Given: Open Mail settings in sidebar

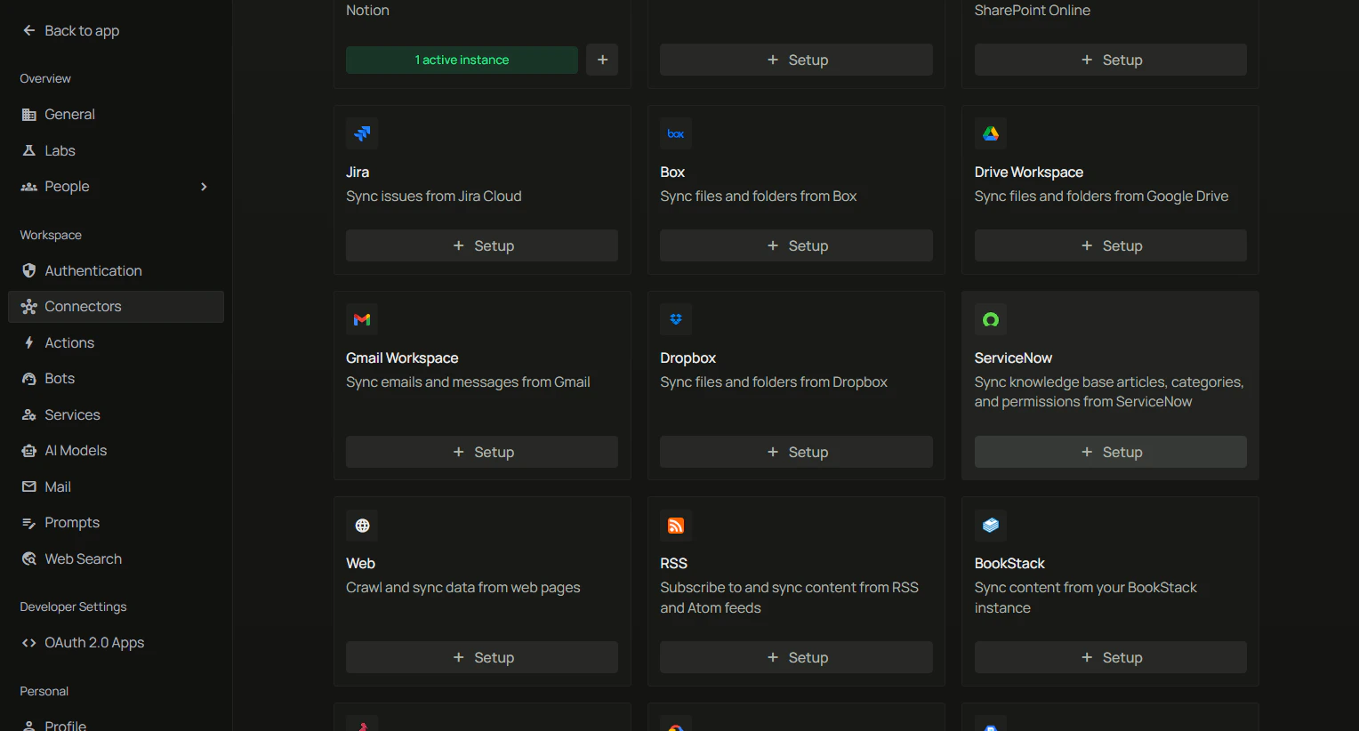Looking at the screenshot, I should coord(116,486).
